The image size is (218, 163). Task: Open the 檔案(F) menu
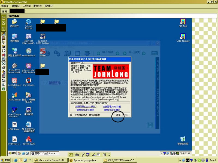click(5, 6)
